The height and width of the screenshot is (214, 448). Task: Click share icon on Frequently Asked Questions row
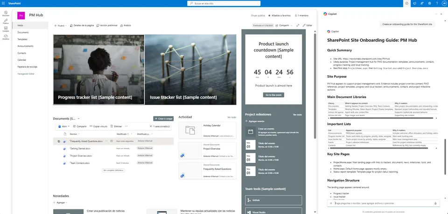pyautogui.click(x=112, y=141)
